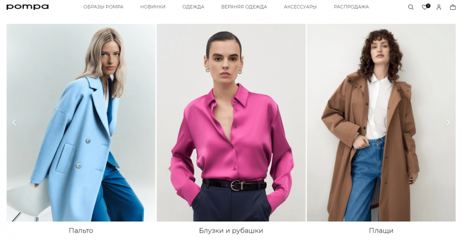Open the Плащи category link
The image size is (461, 246).
[x=381, y=231]
